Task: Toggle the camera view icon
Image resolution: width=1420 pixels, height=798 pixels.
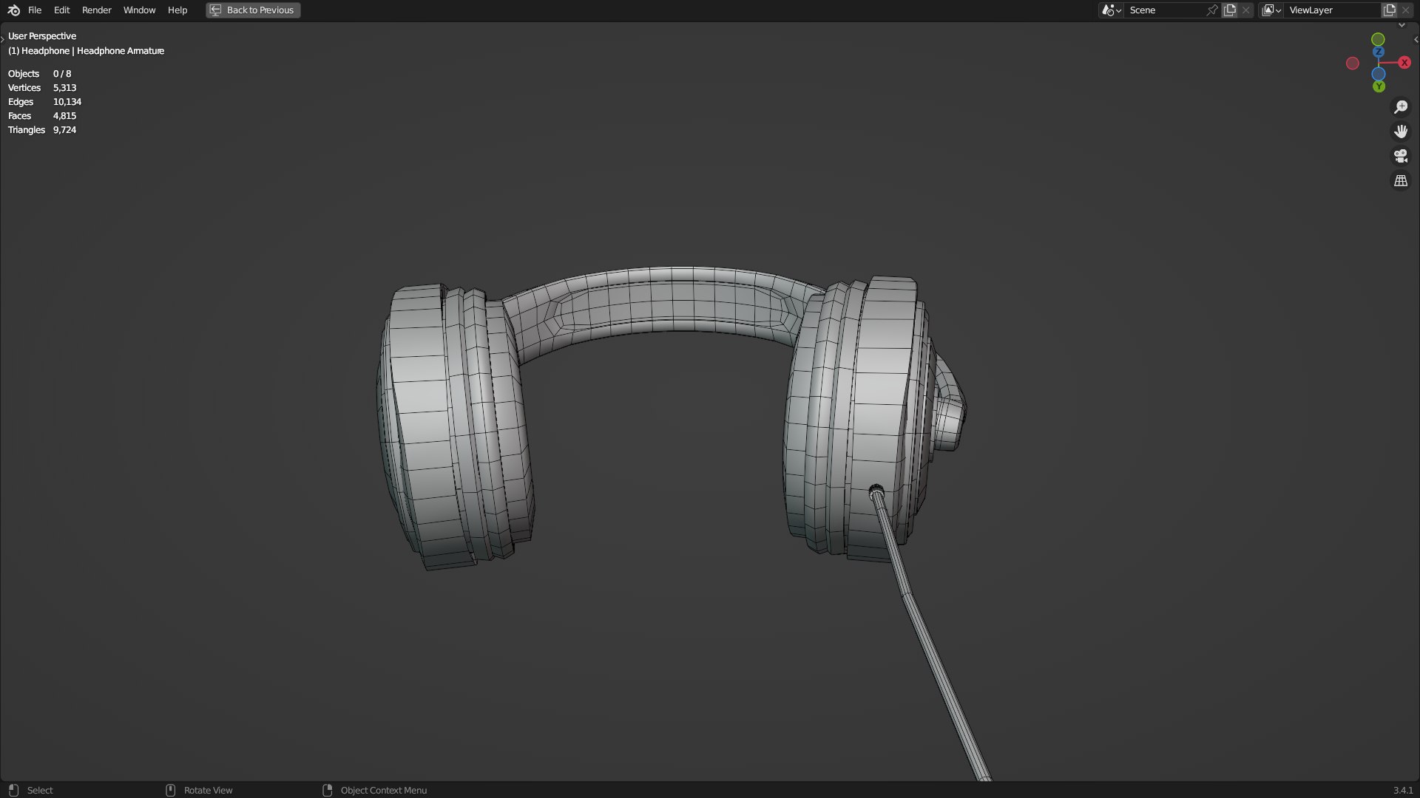Action: (1401, 157)
